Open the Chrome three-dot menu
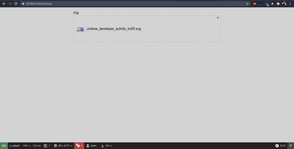 [290, 4]
